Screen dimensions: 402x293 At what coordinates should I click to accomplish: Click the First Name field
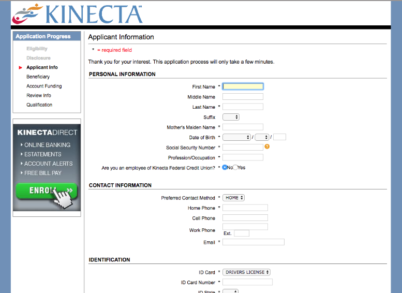[243, 86]
